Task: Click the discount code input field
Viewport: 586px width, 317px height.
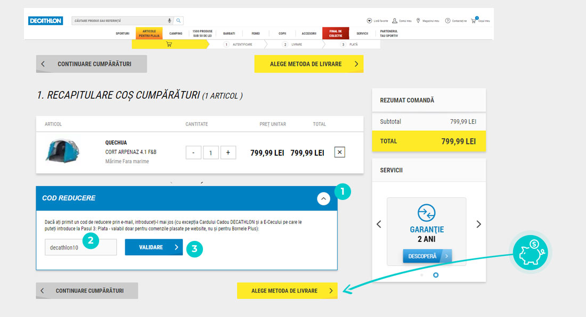Action: pos(81,247)
